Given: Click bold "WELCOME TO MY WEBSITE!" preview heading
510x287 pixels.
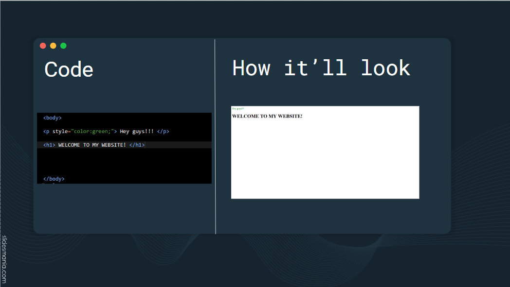Looking at the screenshot, I should pyautogui.click(x=267, y=116).
